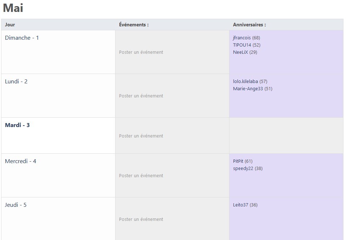Click the "Anniversaires :" column header
Screen dimensions: 346x240
249,25
